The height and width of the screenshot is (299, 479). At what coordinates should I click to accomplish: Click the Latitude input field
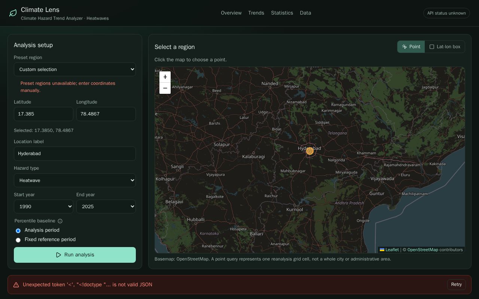(43, 114)
